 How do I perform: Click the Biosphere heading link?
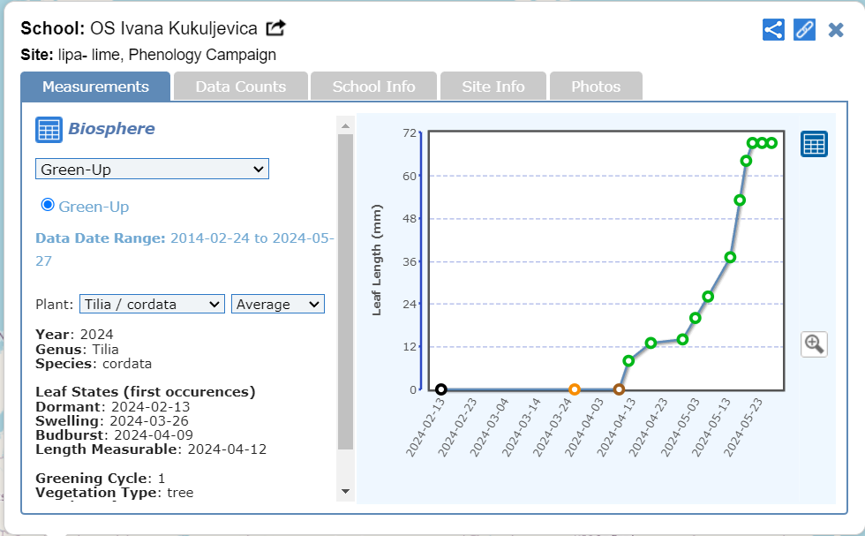click(x=111, y=129)
